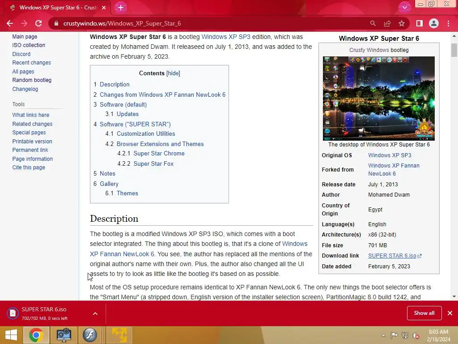This screenshot has height=344, width=458.
Task: Open Special pages link
Action: (x=29, y=133)
